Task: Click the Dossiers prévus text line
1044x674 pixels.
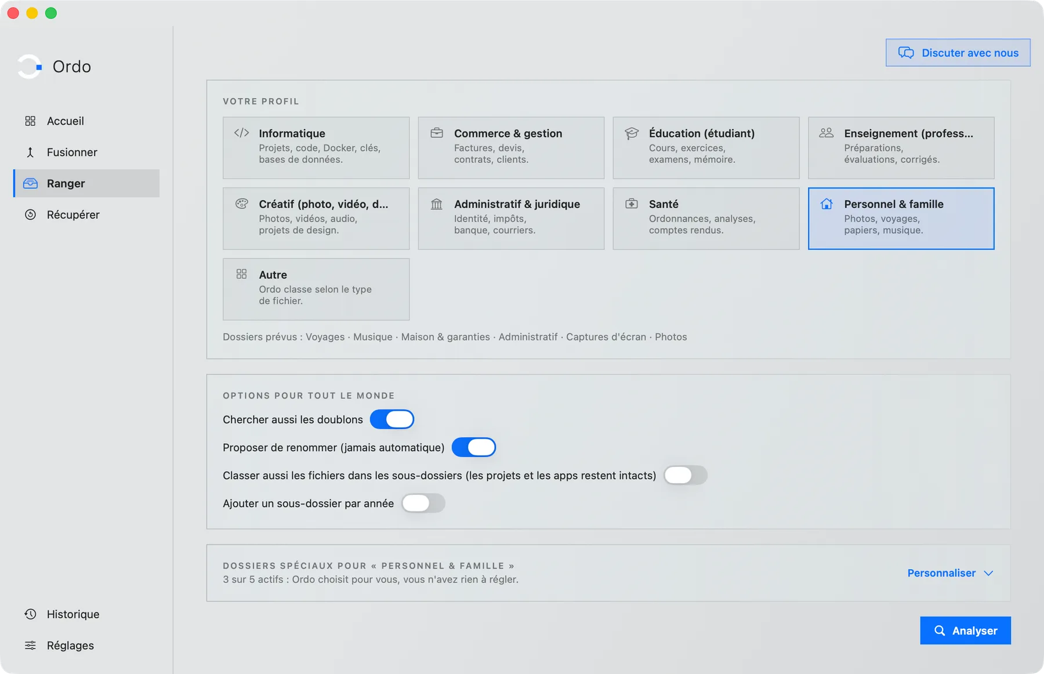Action: coord(455,337)
